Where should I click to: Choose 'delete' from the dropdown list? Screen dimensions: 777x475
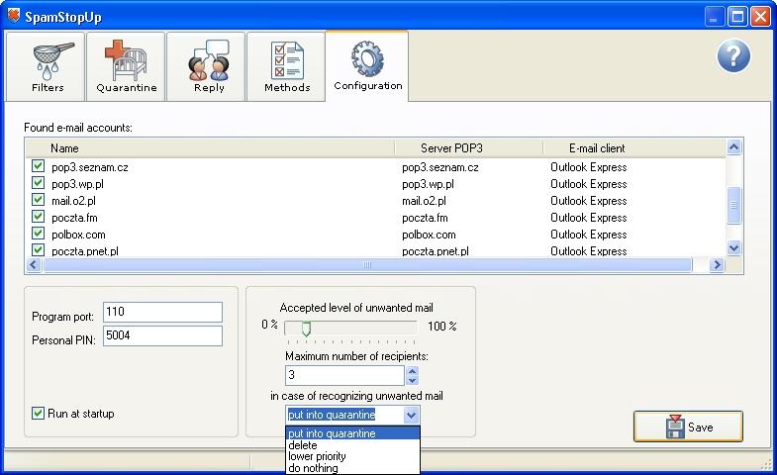coord(352,445)
